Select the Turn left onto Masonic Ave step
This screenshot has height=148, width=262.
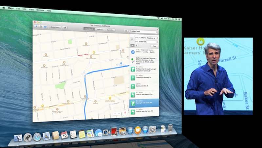pyautogui.click(x=144, y=94)
